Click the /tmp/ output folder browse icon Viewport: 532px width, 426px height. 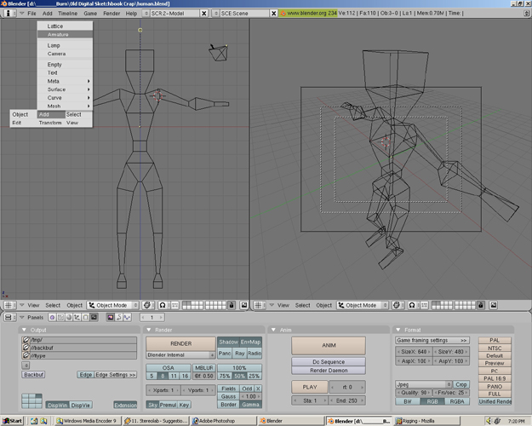tap(26, 340)
